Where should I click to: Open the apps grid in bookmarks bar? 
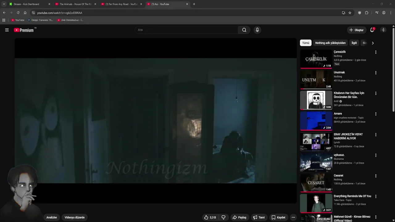(x=4, y=20)
